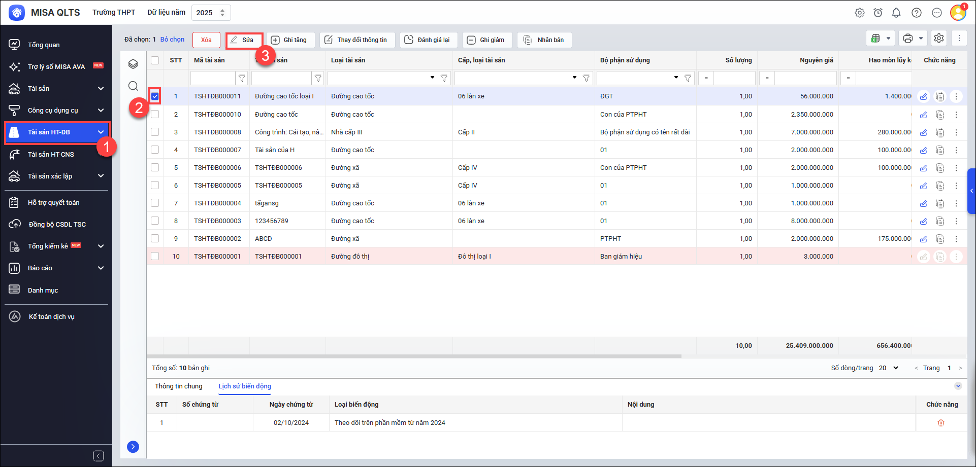This screenshot has width=976, height=467.
Task: Click the notification bell icon
Action: (896, 13)
